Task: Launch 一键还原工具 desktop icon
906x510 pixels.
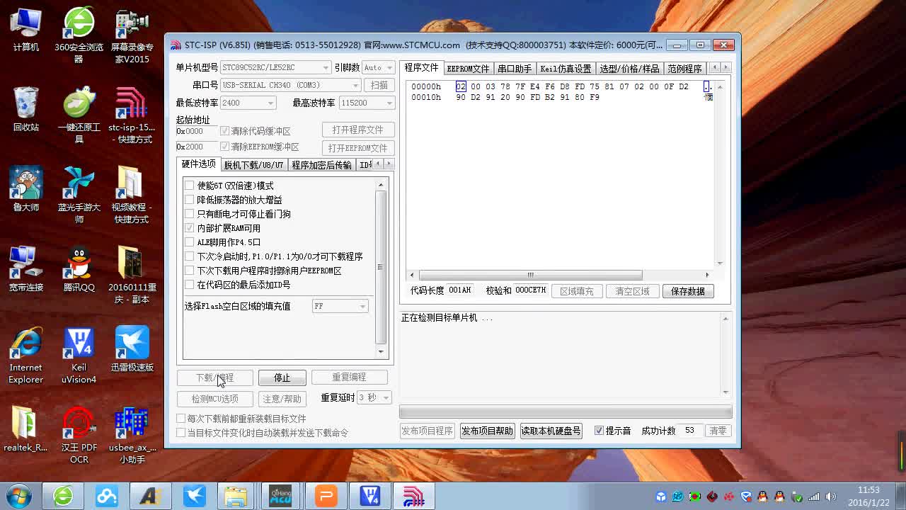Action: click(79, 115)
